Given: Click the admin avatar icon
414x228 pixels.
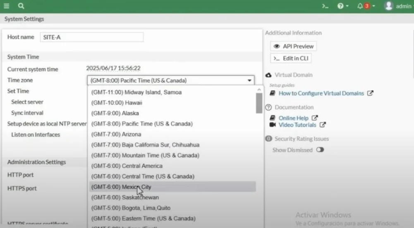Looking at the screenshot, I should (x=389, y=6).
